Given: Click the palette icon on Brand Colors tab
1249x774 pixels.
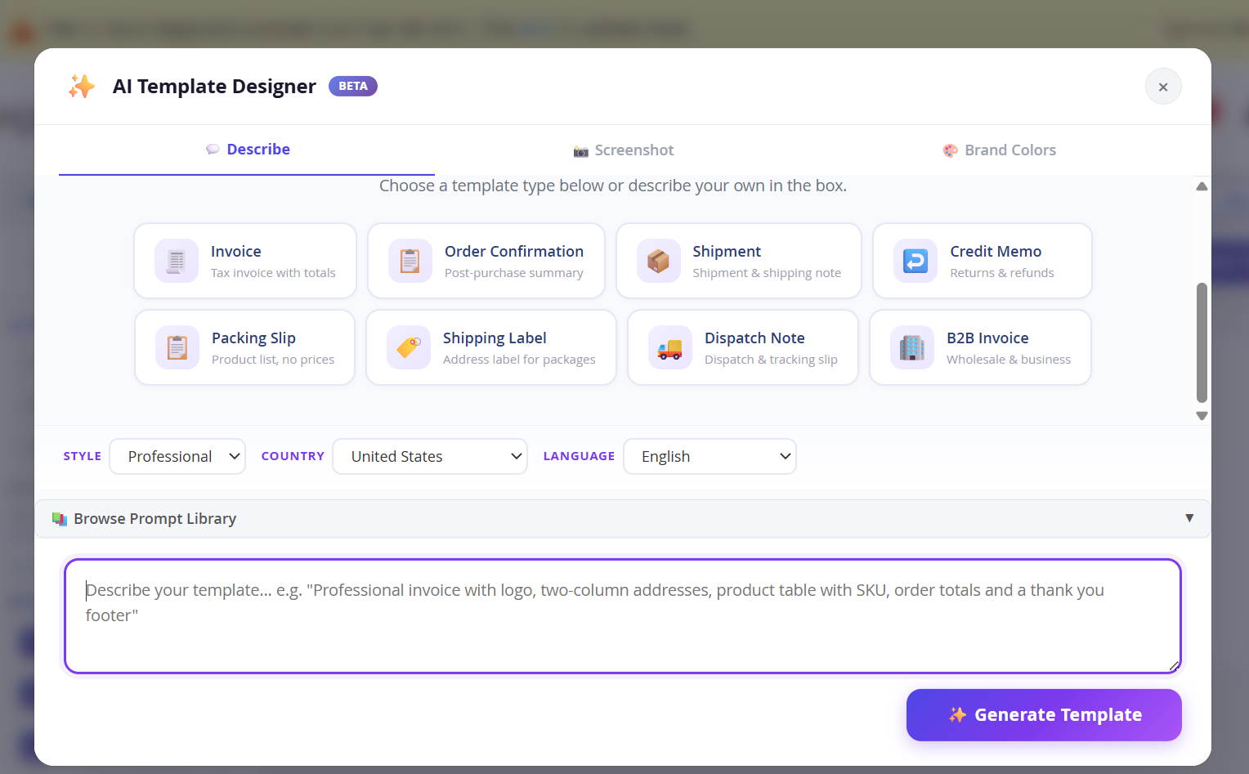Looking at the screenshot, I should coord(951,150).
